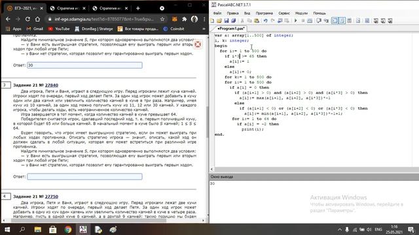Stop program execution in PascalABC
This screenshot has height=235, width=419.
pyautogui.click(x=302, y=21)
